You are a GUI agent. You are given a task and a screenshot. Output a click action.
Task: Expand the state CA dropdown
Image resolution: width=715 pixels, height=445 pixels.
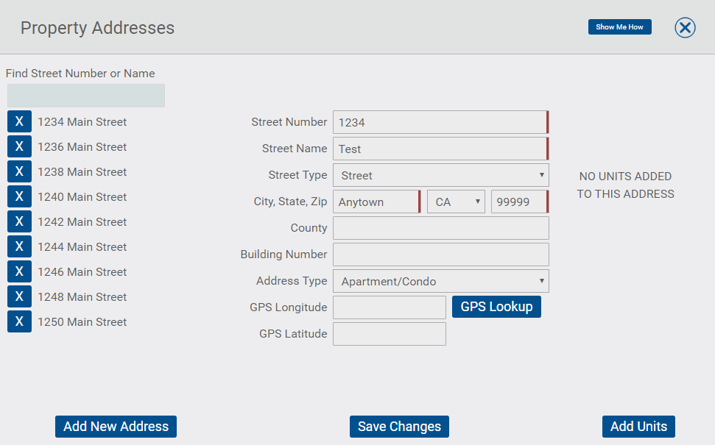456,202
